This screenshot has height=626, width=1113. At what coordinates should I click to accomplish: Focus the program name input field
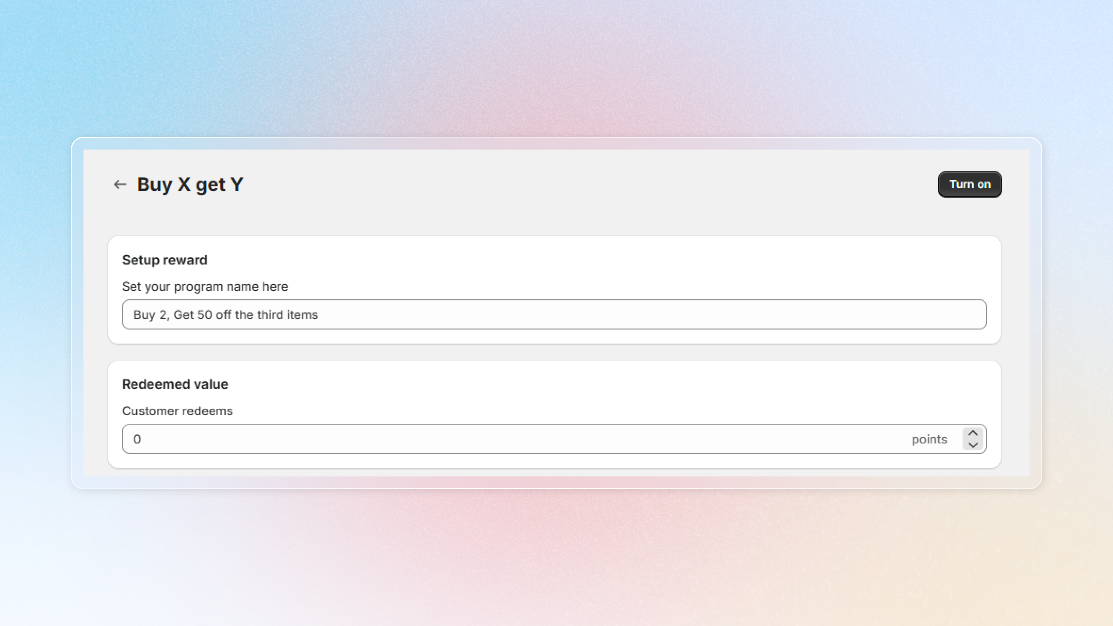pyautogui.click(x=554, y=314)
